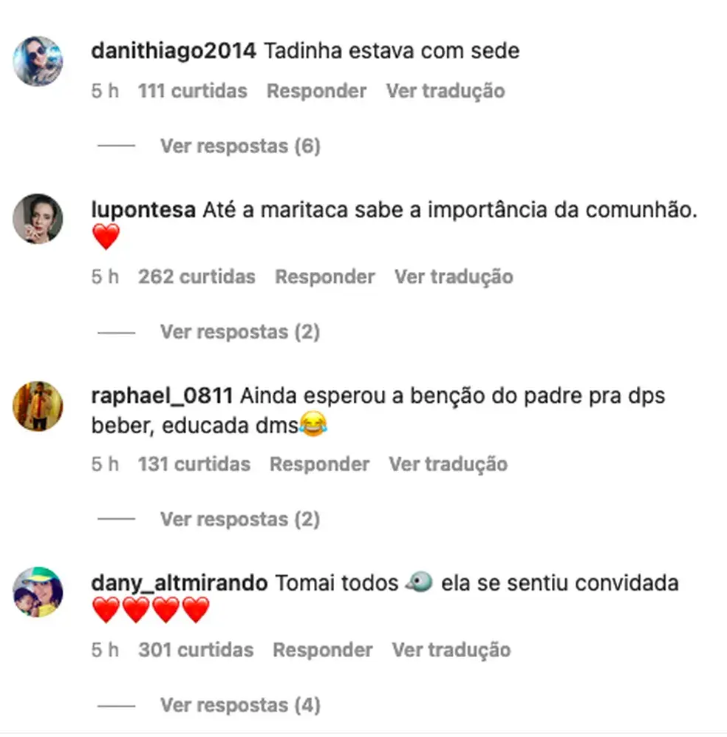
Task: Expand the two replies under lupontesa's comment
Action: click(x=240, y=332)
